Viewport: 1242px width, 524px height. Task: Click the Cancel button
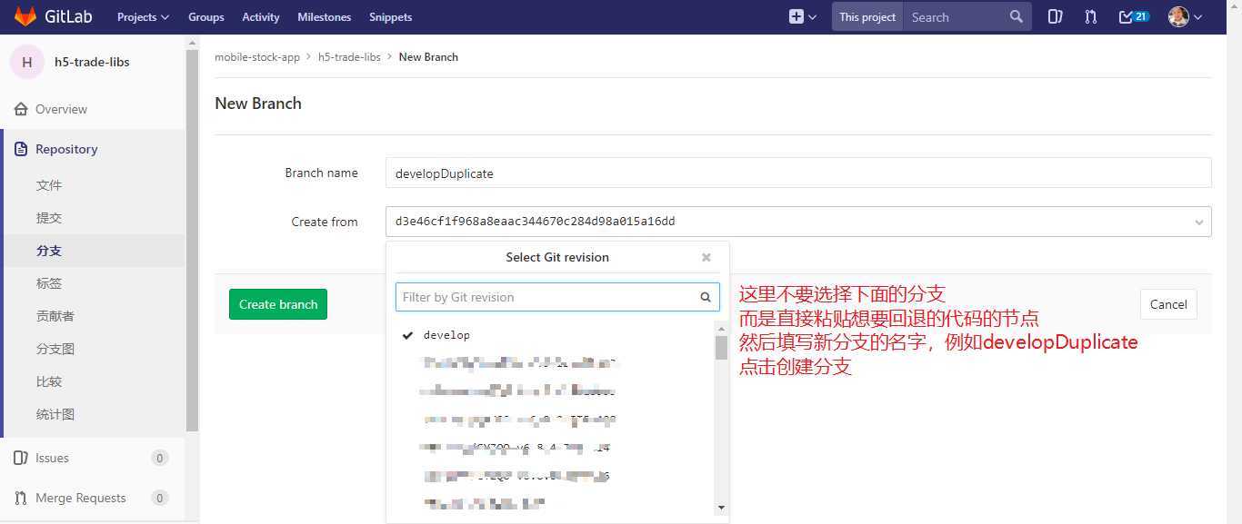click(1168, 304)
